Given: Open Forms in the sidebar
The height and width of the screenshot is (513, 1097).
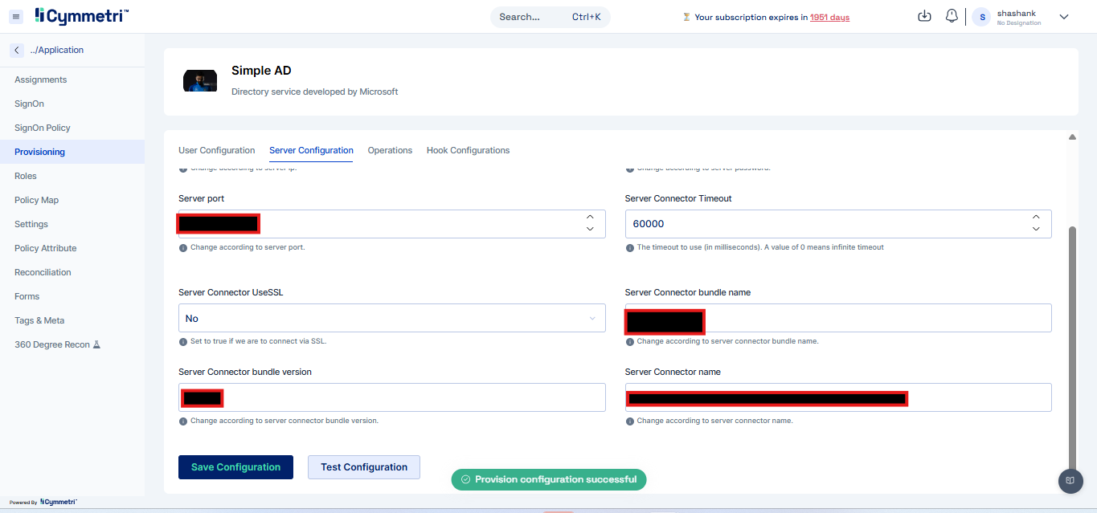Looking at the screenshot, I should point(72,296).
